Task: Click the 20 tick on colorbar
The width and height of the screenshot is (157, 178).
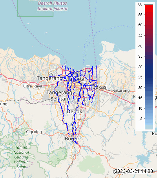Action: click(x=140, y=87)
